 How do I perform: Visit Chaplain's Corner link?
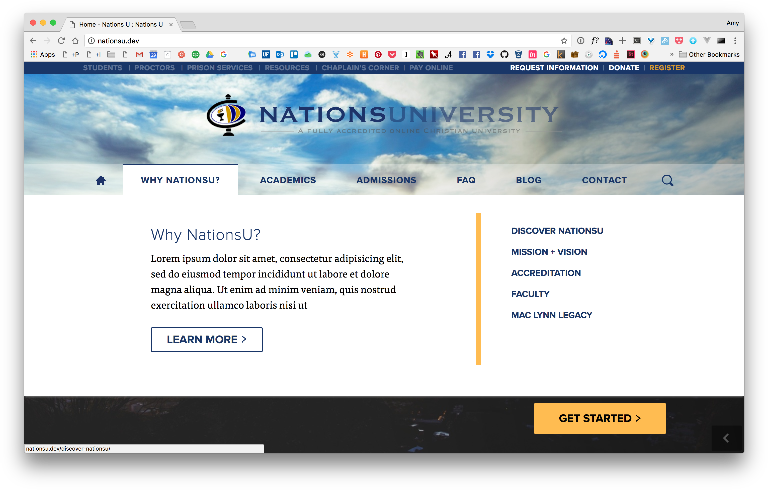[360, 68]
